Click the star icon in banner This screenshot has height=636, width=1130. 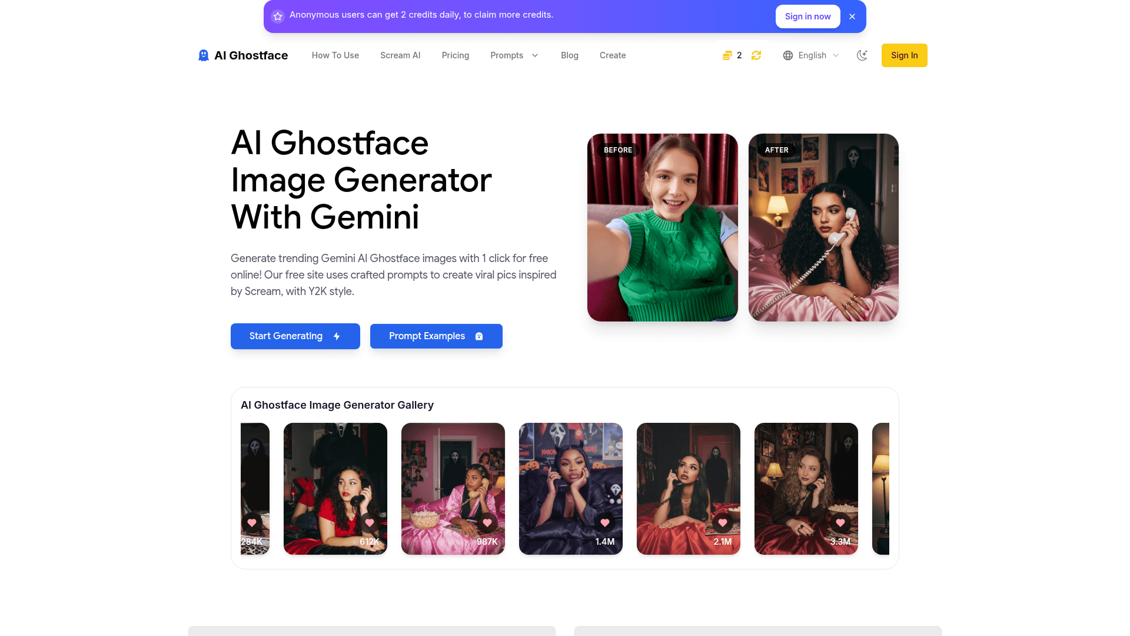pos(278,16)
